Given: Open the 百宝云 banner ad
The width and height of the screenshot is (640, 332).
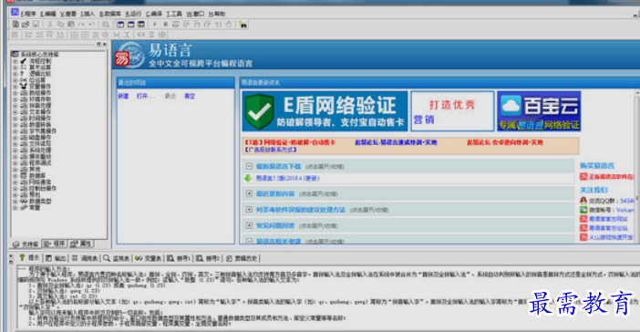Looking at the screenshot, I should click(x=539, y=111).
